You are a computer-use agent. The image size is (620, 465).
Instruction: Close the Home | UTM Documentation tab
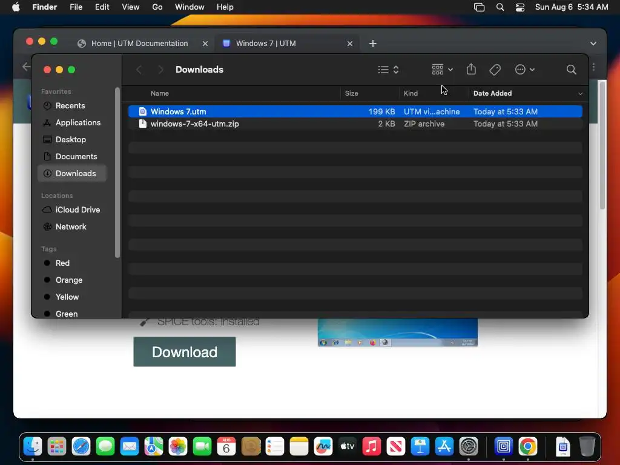coord(205,44)
